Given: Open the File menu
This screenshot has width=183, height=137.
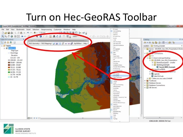Looking at the screenshot, I should pos(3,29).
